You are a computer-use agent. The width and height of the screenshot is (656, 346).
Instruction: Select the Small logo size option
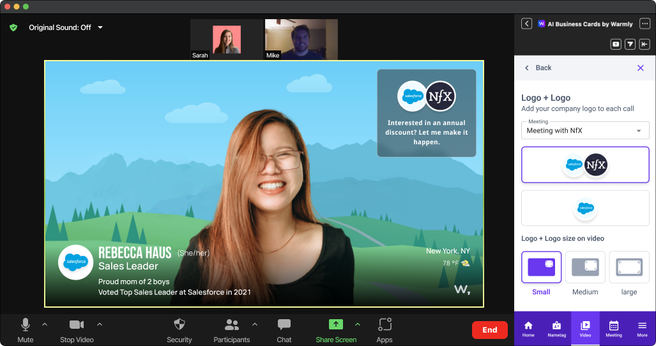click(x=541, y=267)
